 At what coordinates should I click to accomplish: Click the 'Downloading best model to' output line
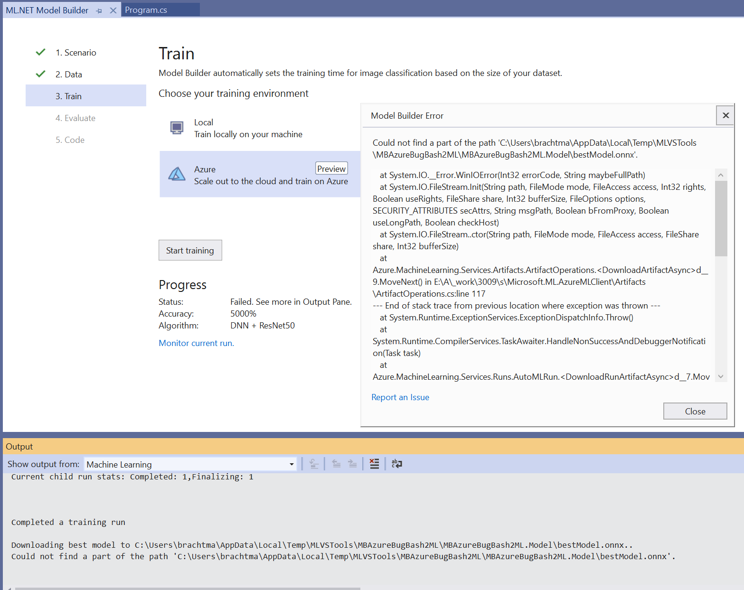[x=322, y=545]
